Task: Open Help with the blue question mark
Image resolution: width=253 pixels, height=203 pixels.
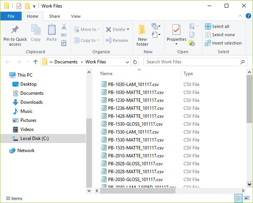Action: 248,16
